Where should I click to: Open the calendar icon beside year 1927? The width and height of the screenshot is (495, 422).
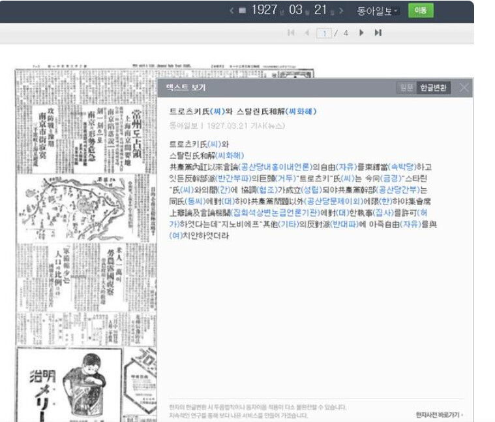pos(243,10)
